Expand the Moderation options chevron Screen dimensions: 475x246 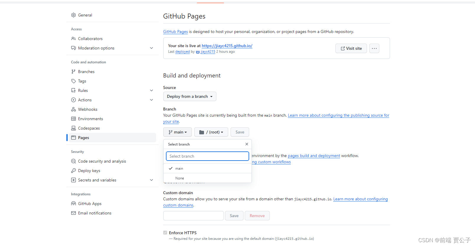click(151, 48)
